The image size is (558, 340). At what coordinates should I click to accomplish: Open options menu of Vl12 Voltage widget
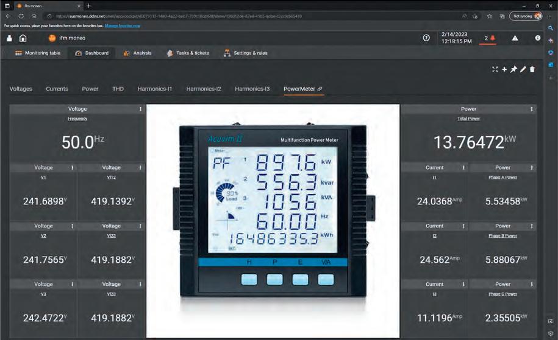[140, 167]
